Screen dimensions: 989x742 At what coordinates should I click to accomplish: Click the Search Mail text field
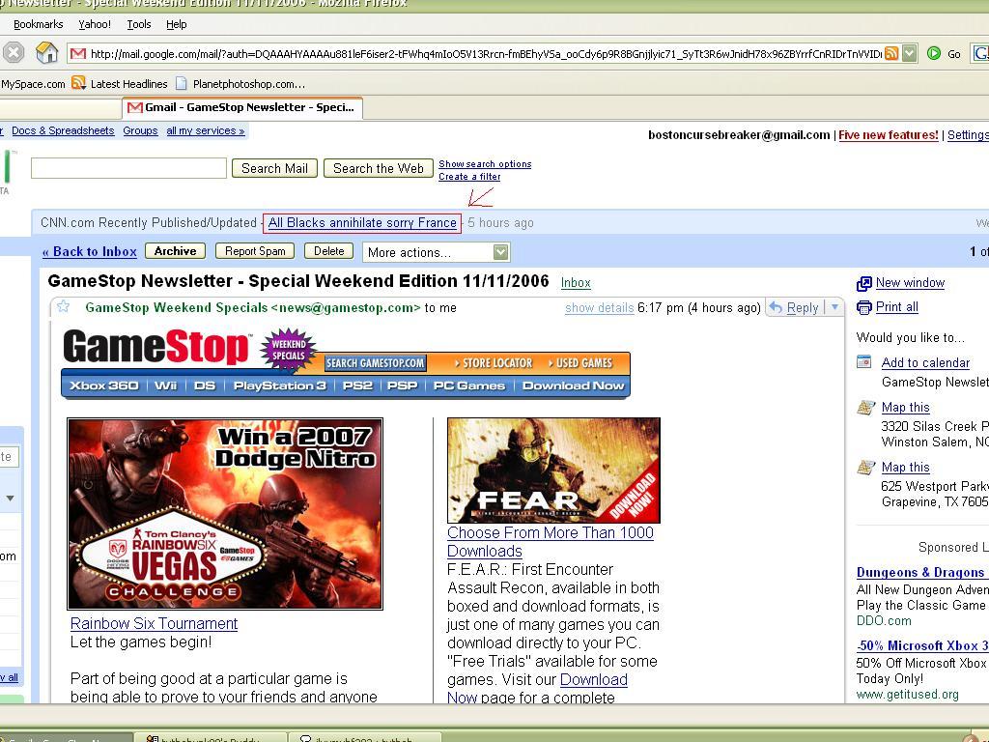[x=128, y=168]
